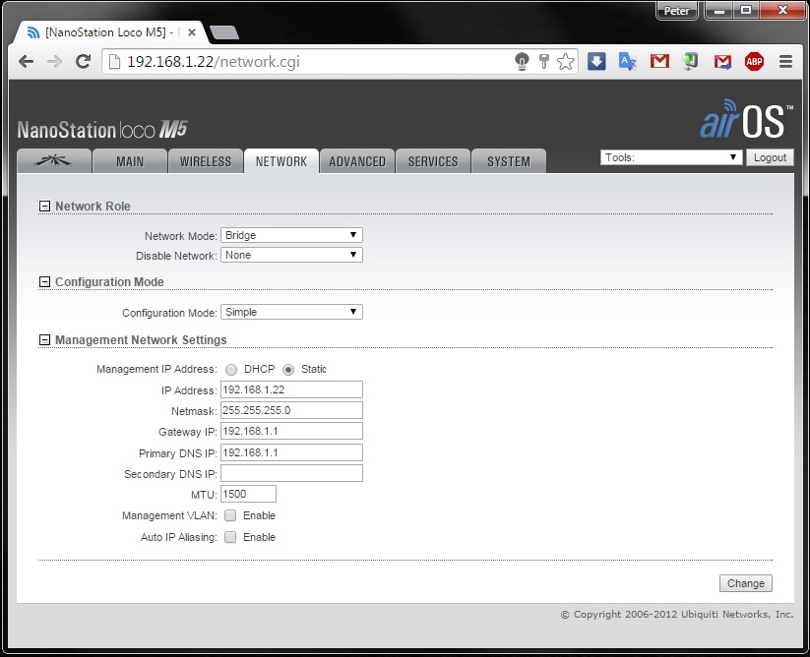
Task: Enable the Auto IP Aliasing checkbox
Action: click(230, 537)
